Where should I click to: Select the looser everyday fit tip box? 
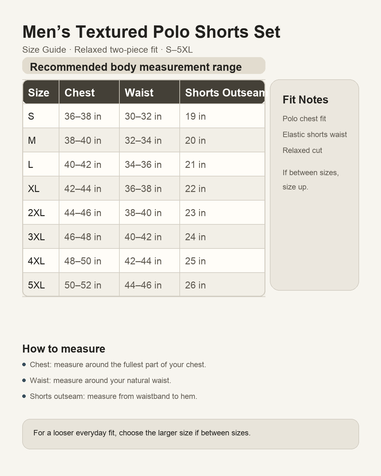190,434
